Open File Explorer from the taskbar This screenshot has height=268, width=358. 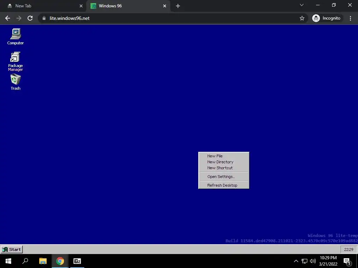[x=43, y=261]
